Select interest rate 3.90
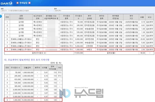 coord(46,90)
